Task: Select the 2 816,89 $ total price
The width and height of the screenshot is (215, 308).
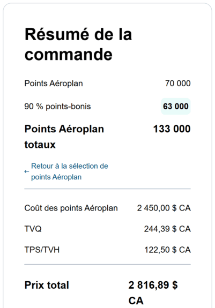Action: click(153, 285)
